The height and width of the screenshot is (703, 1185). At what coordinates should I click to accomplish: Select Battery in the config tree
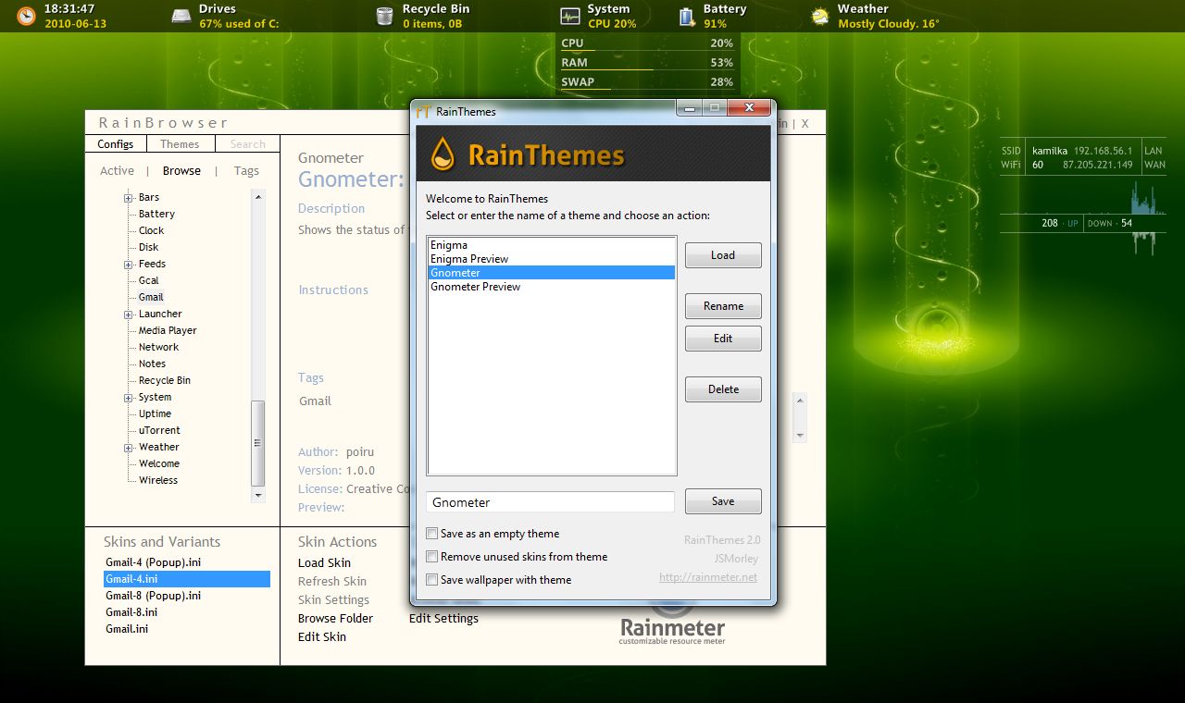[x=156, y=215]
